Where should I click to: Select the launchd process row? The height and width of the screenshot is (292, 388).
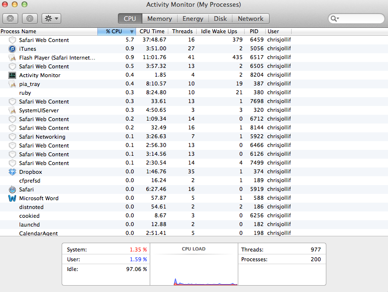pyautogui.click(x=194, y=225)
